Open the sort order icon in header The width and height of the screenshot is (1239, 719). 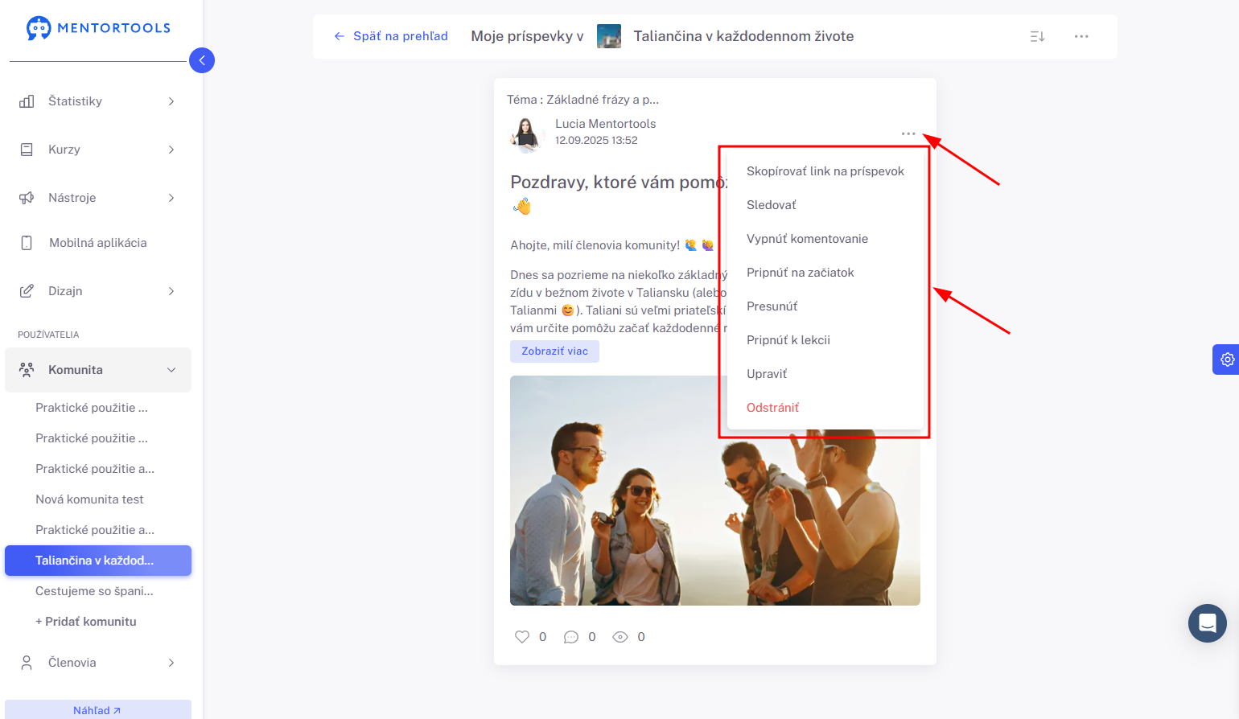(x=1038, y=36)
